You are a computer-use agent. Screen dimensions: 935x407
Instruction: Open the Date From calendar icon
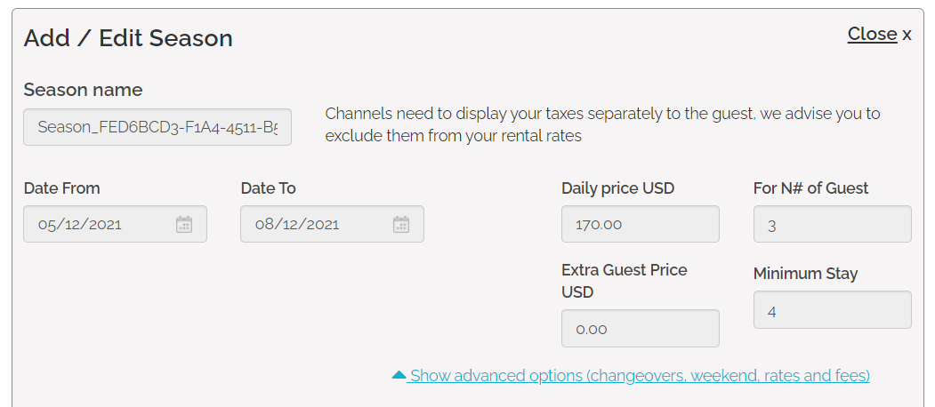[184, 224]
